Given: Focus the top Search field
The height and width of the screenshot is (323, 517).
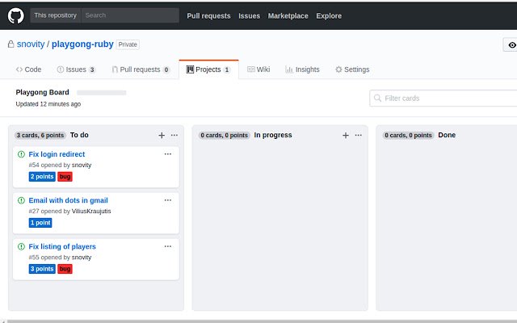Looking at the screenshot, I should click(130, 15).
